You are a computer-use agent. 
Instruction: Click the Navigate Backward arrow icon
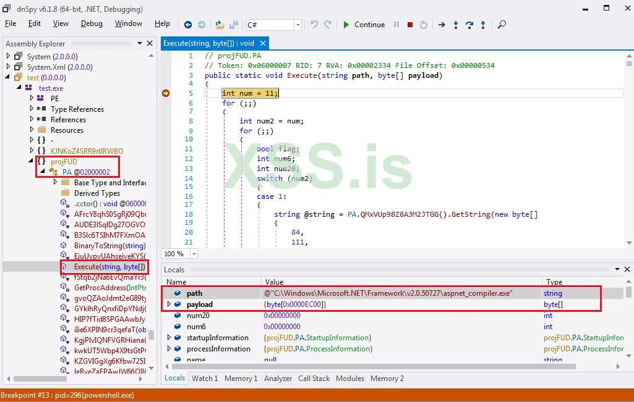tap(188, 25)
